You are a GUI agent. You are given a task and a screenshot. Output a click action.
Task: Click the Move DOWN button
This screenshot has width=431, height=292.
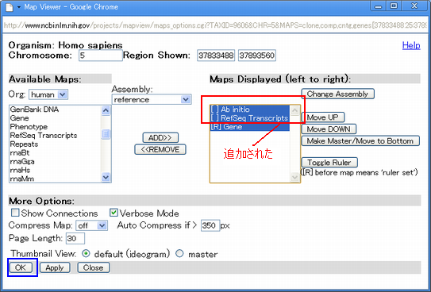point(329,129)
